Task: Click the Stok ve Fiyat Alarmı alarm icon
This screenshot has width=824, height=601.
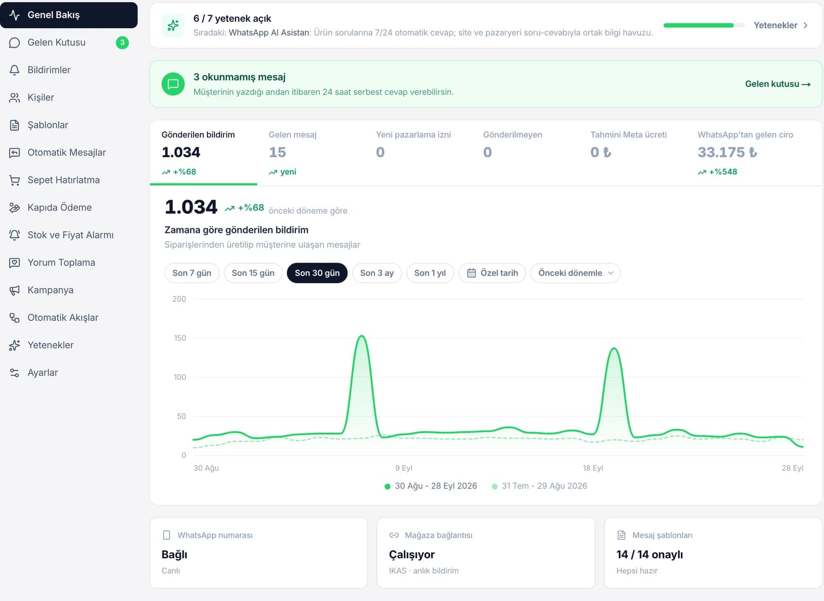Action: [14, 235]
